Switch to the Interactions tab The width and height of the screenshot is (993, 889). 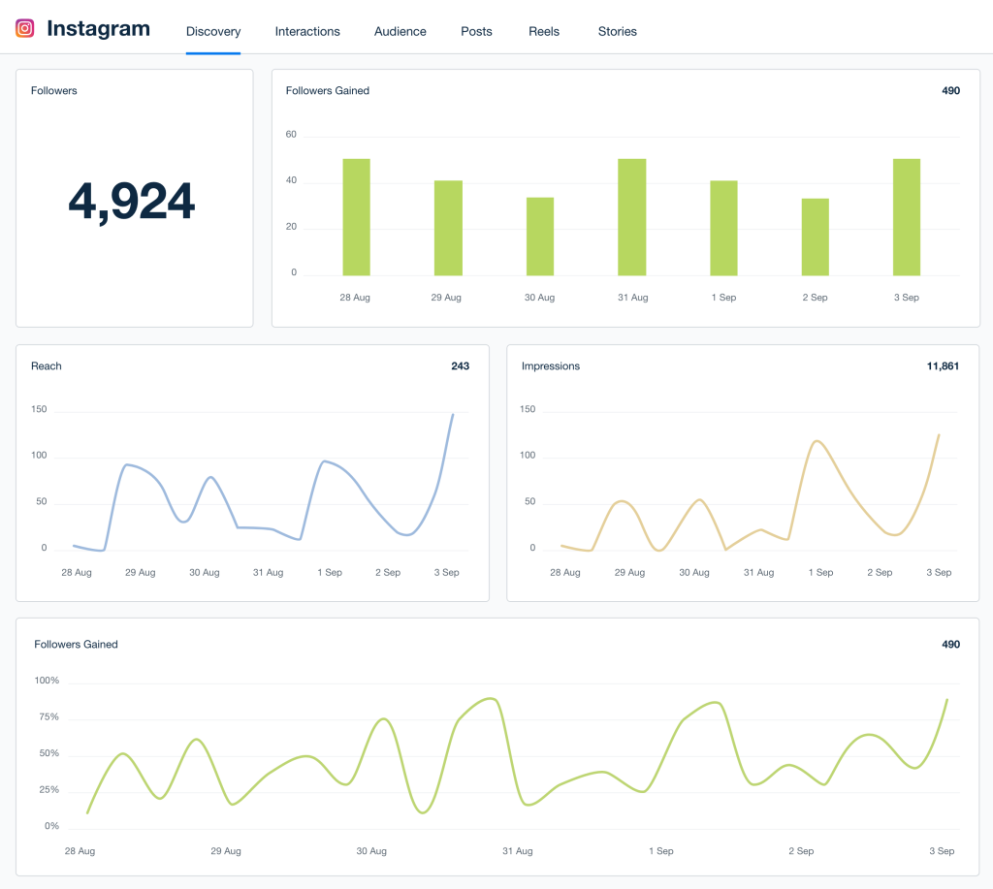(x=307, y=31)
